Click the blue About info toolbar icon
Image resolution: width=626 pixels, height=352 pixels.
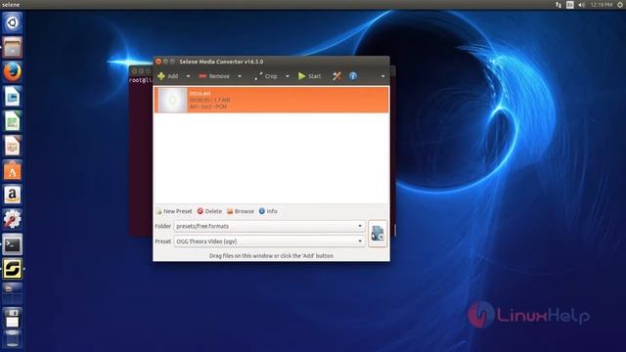tap(353, 76)
